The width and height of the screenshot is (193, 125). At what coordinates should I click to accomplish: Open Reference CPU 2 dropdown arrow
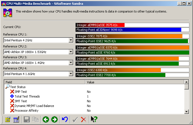click(71, 52)
